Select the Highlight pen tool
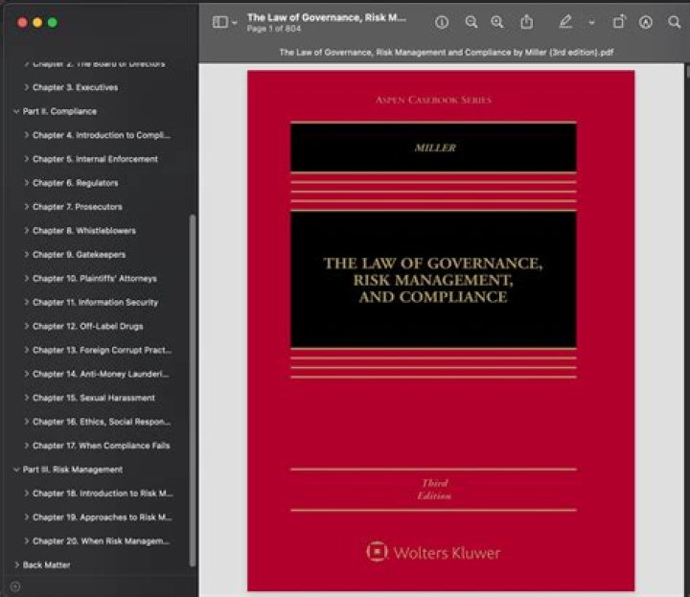Image resolution: width=690 pixels, height=597 pixels. pos(565,21)
